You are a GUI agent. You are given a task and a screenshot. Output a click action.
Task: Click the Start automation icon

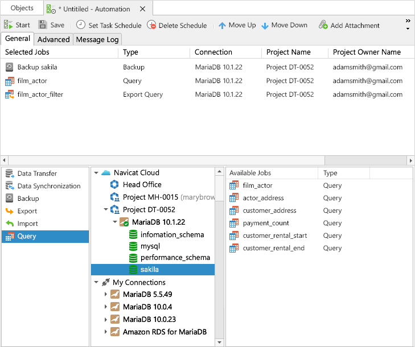pos(8,25)
